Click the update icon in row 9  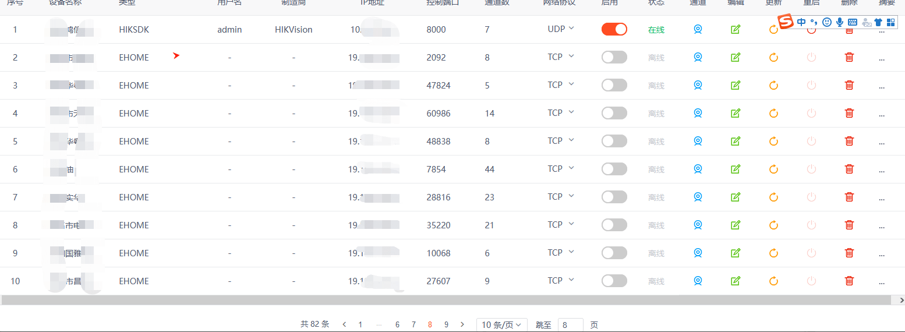773,253
